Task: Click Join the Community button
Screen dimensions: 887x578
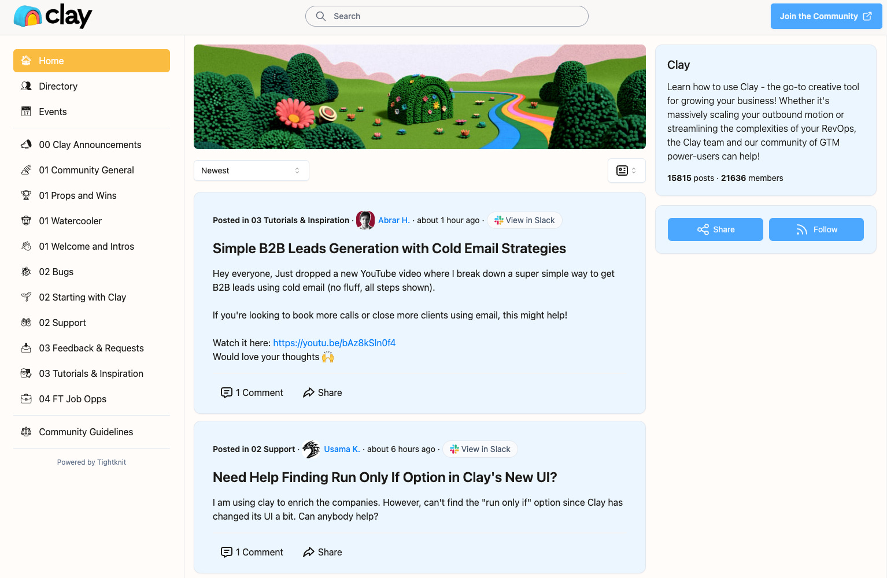Action: (826, 16)
